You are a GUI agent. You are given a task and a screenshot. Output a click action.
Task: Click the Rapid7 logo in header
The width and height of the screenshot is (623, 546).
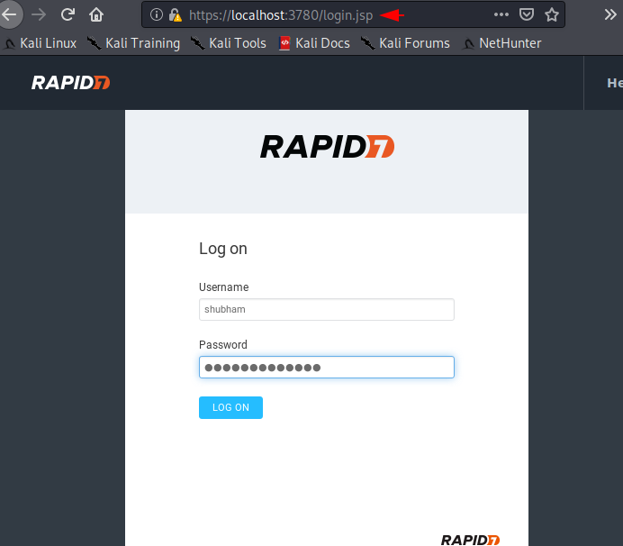click(x=71, y=83)
